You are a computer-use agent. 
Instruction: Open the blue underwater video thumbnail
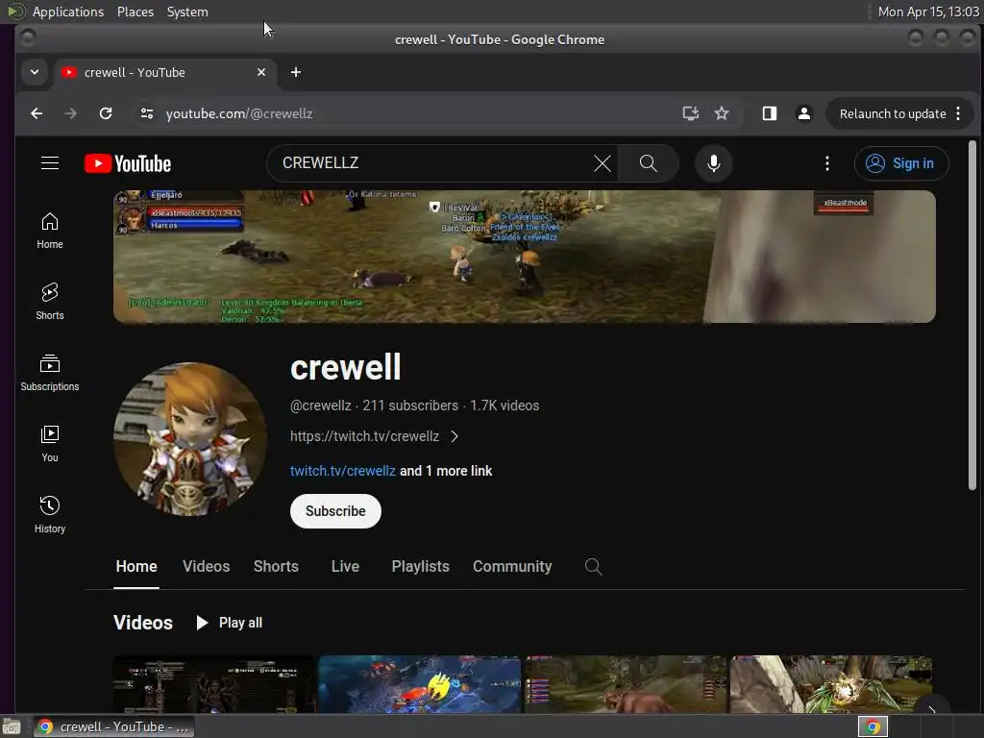(420, 684)
